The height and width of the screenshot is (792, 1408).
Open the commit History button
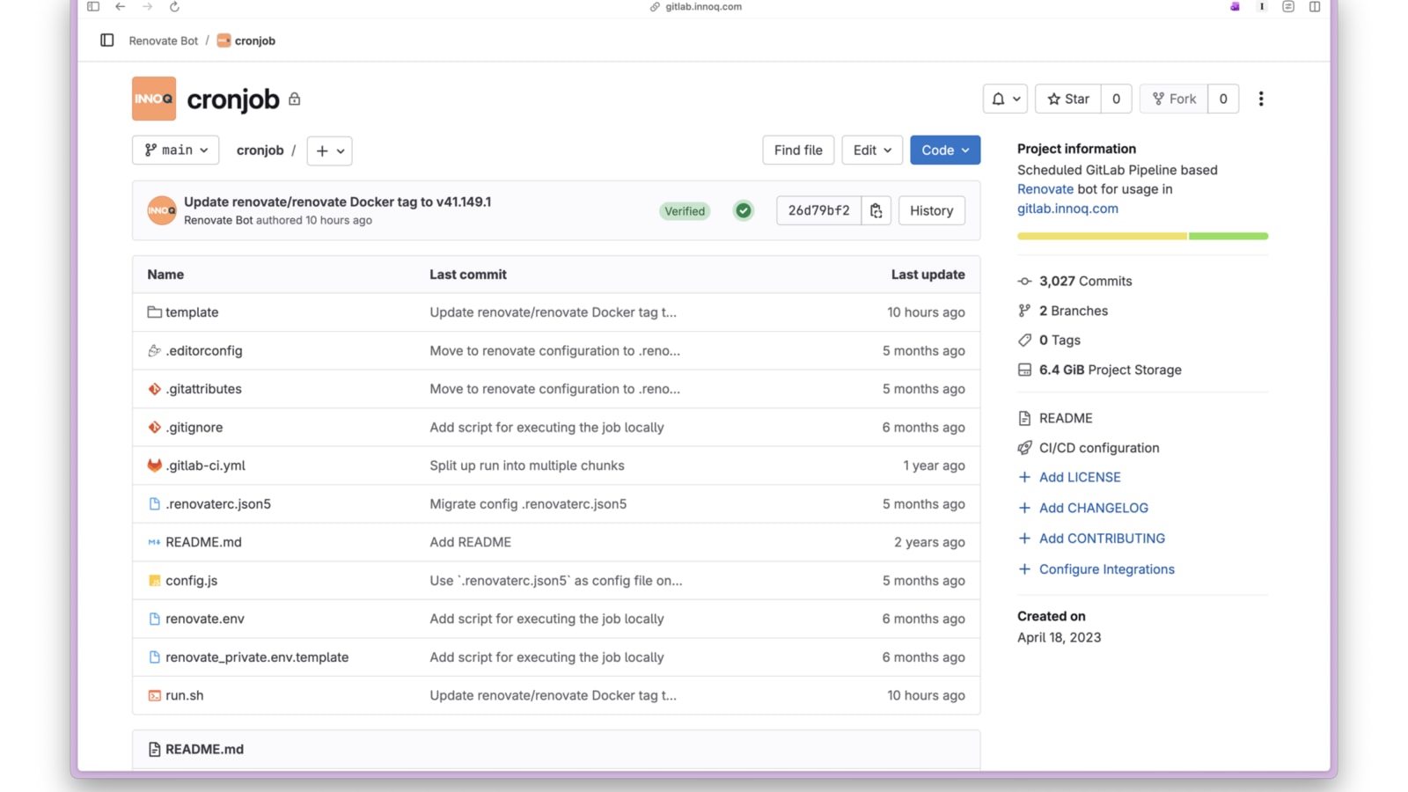931,210
